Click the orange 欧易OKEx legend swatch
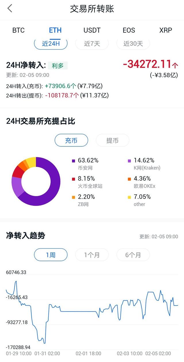This screenshot has width=184, height=362. (x=129, y=179)
